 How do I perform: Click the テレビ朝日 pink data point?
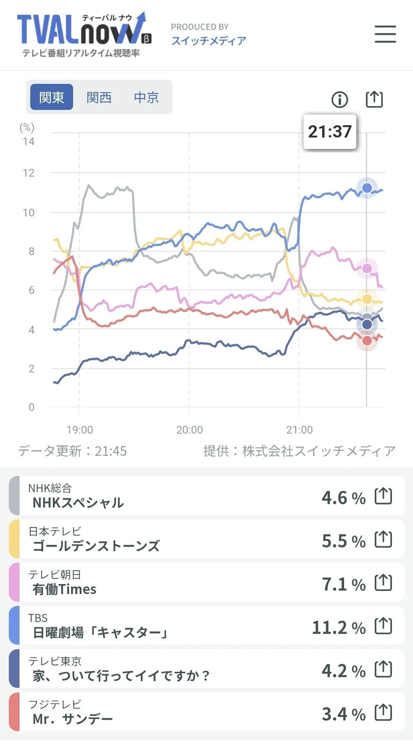coord(367,268)
